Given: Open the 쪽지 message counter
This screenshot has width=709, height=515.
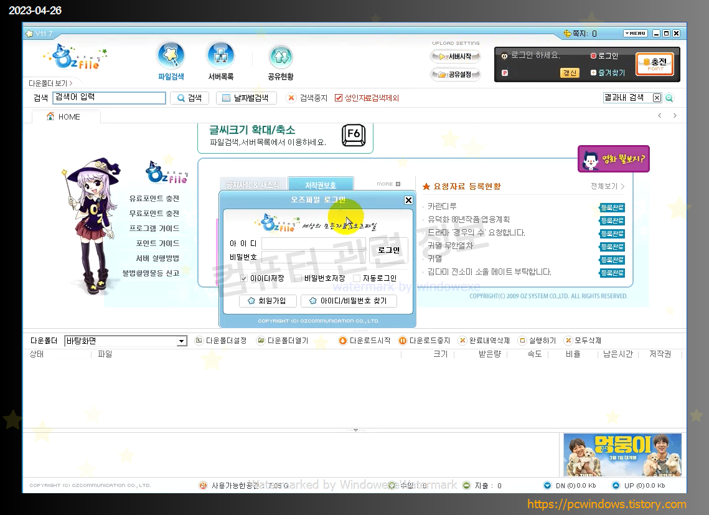Looking at the screenshot, I should 580,34.
